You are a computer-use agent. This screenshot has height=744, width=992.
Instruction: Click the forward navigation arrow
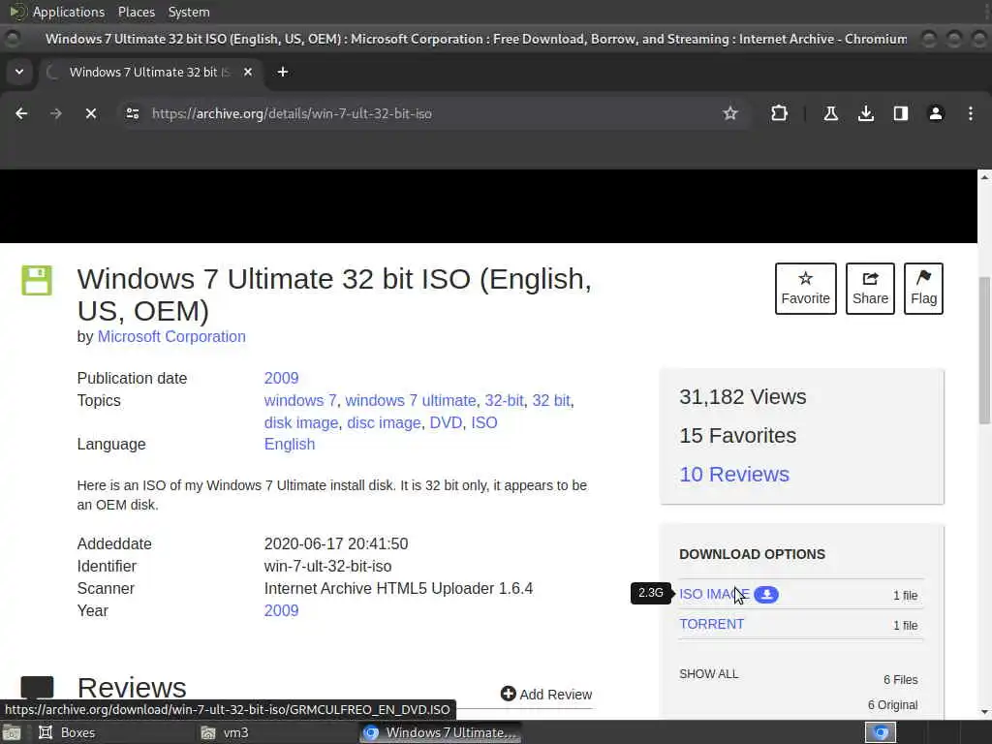click(56, 114)
